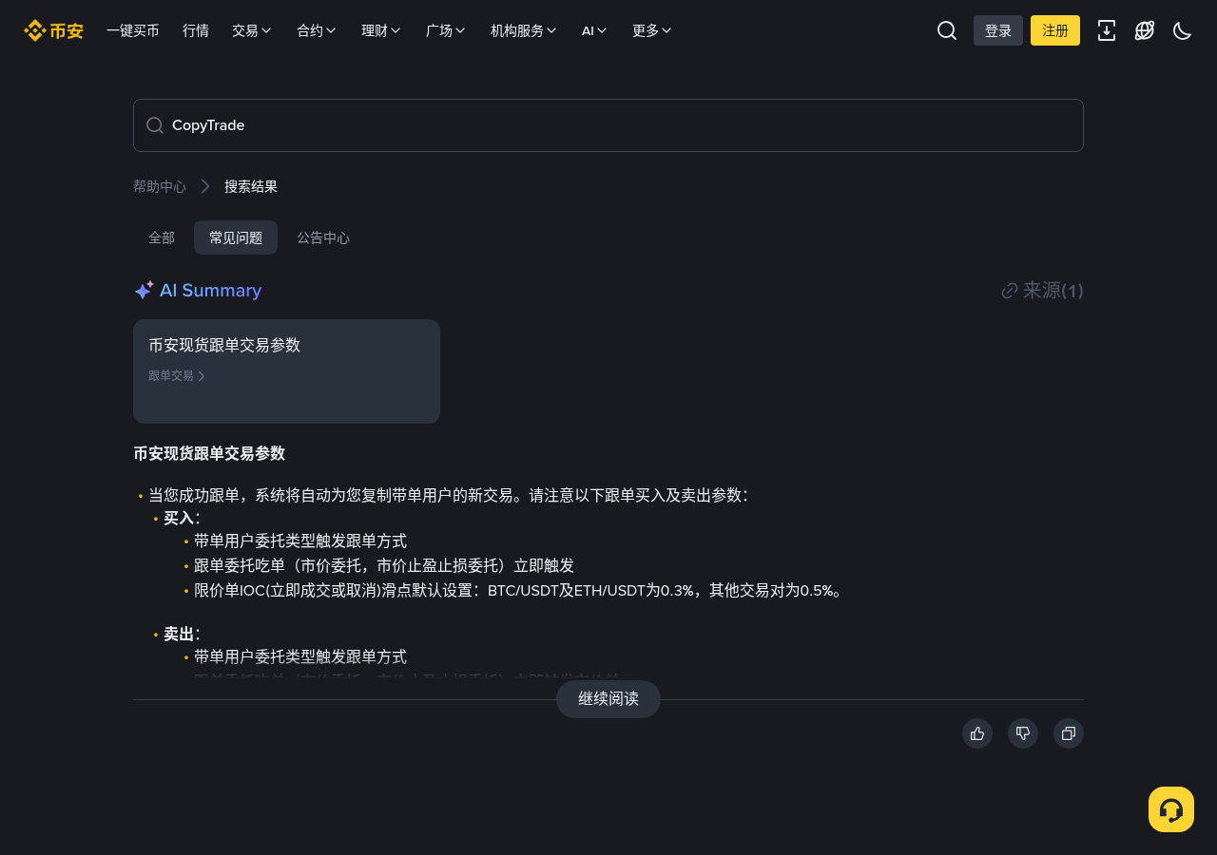Image resolution: width=1217 pixels, height=855 pixels.
Task: Toggle dark mode moon icon
Action: 1183,30
